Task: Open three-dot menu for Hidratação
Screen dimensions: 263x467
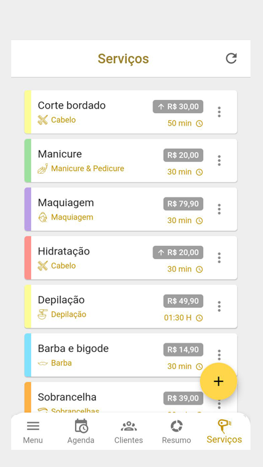Action: coord(219,258)
